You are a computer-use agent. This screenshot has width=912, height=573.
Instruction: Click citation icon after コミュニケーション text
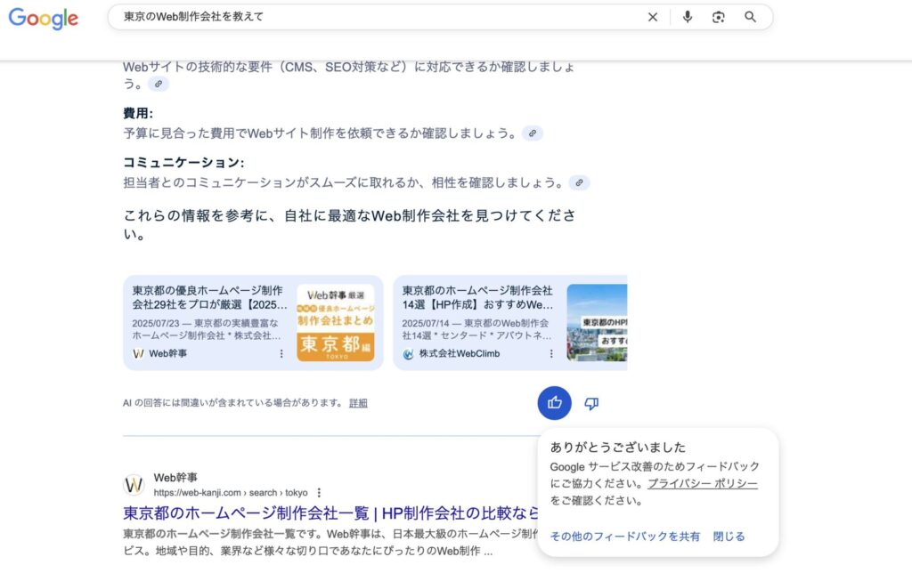click(x=579, y=182)
